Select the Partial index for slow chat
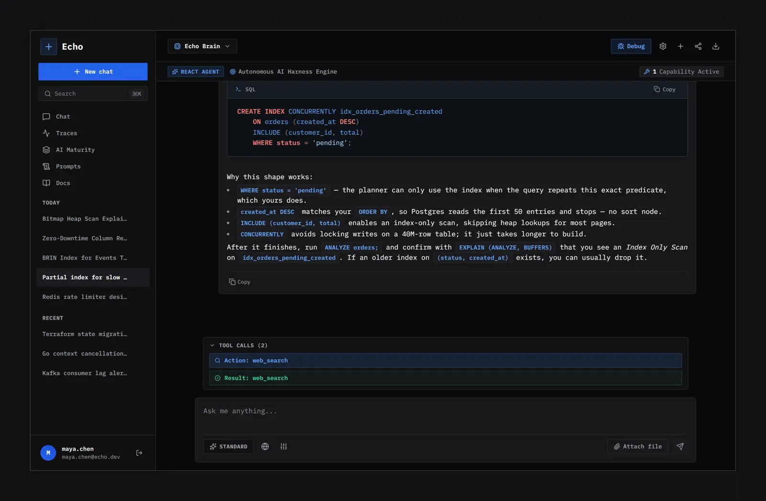Viewport: 766px width, 501px height. 93,278
